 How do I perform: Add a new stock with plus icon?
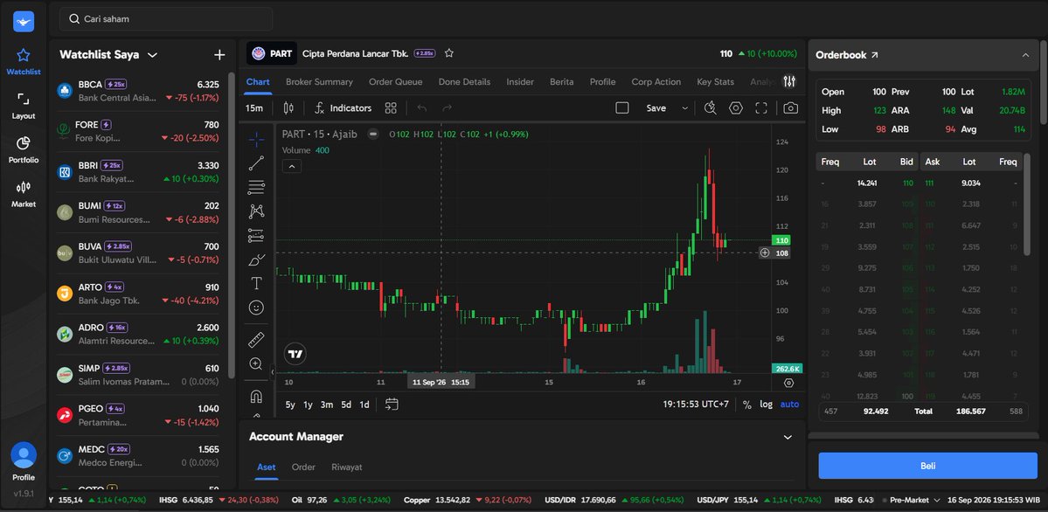tap(219, 55)
